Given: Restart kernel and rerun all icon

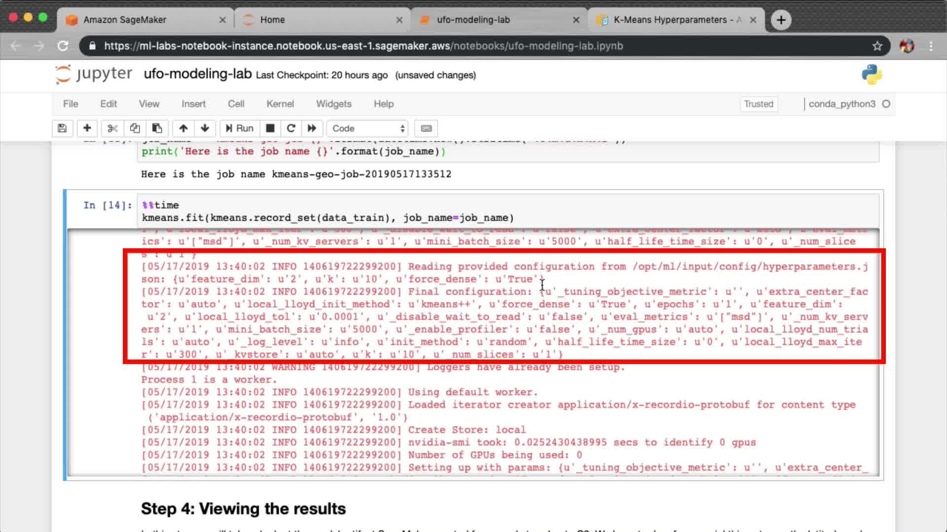Looking at the screenshot, I should pos(312,129).
